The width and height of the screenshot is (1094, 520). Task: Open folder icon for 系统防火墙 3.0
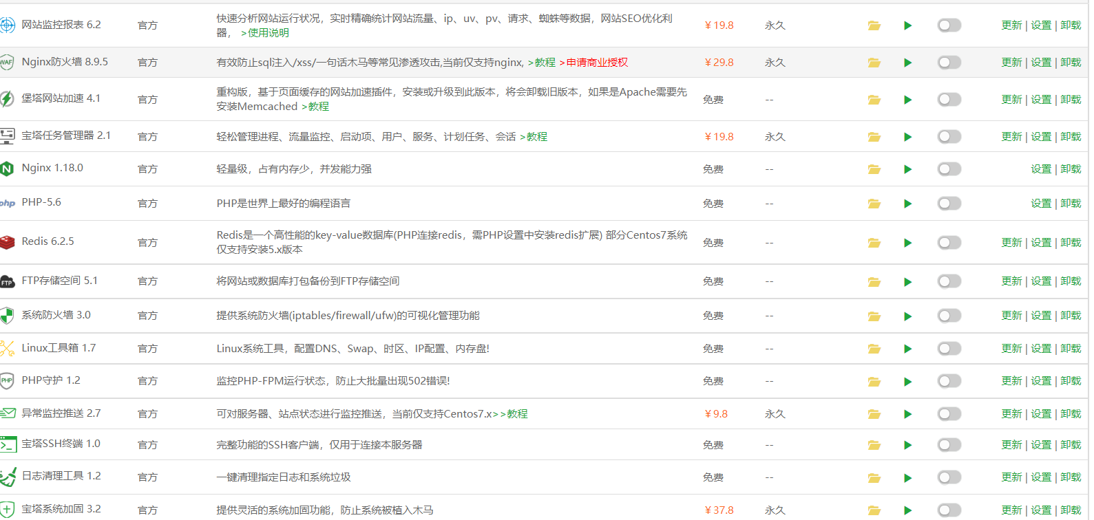pyautogui.click(x=874, y=316)
